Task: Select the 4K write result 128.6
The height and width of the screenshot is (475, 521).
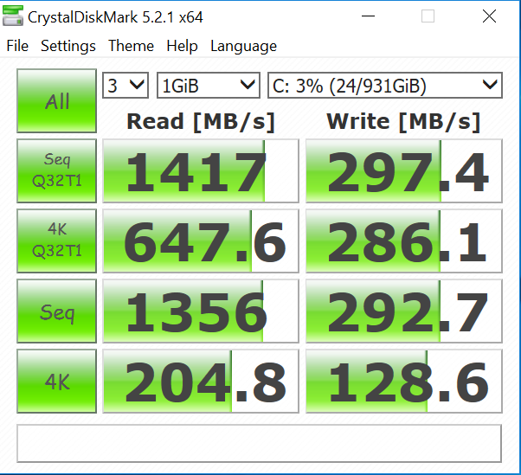Action: (x=403, y=381)
